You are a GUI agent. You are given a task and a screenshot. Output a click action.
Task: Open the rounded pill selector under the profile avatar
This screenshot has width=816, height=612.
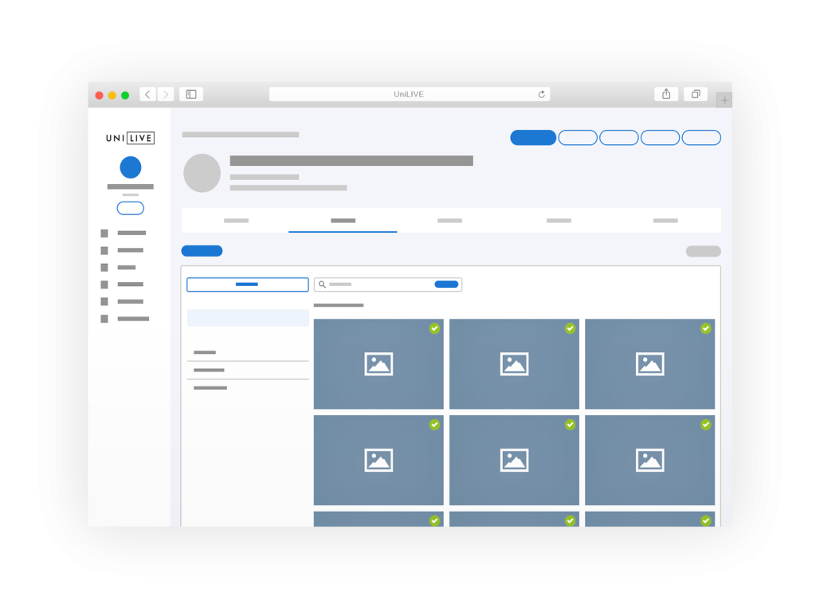(x=130, y=208)
